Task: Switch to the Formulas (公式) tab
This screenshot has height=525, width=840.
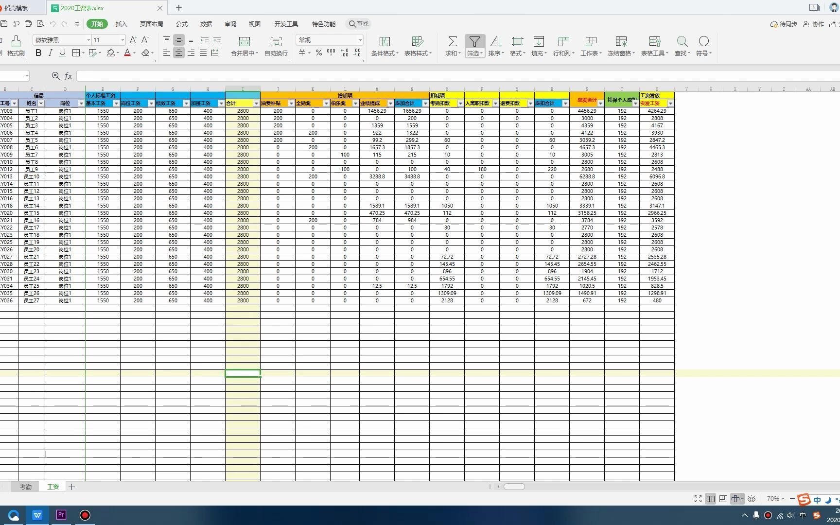Action: 182,24
